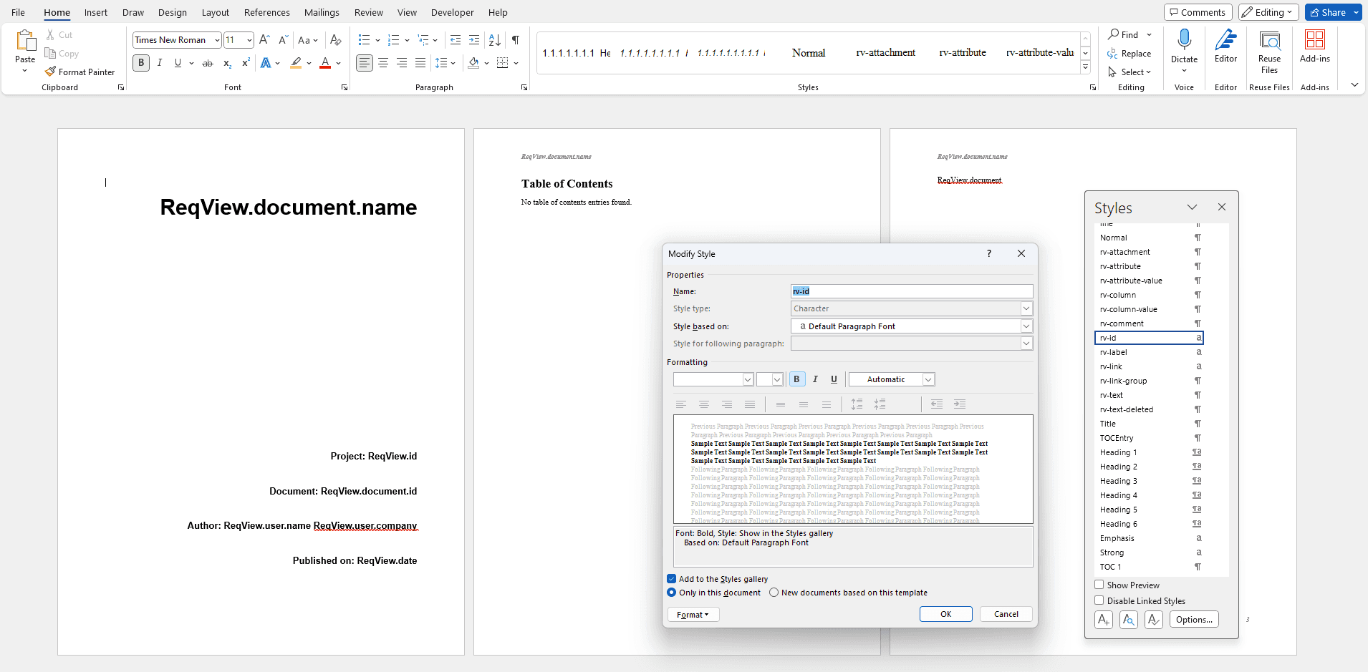Open ribbon font name Times New Roman dropdown
This screenshot has width=1368, height=672.
[217, 40]
